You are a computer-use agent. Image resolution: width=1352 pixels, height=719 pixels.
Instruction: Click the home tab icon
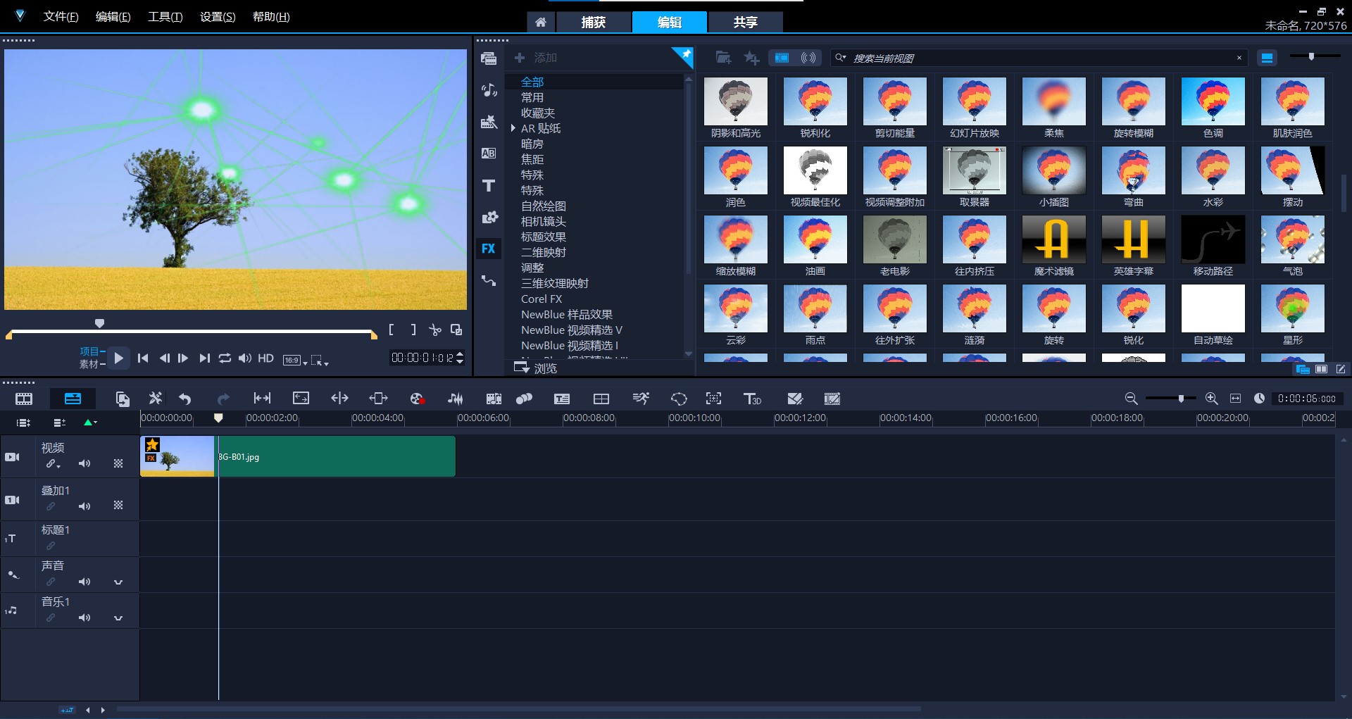541,23
